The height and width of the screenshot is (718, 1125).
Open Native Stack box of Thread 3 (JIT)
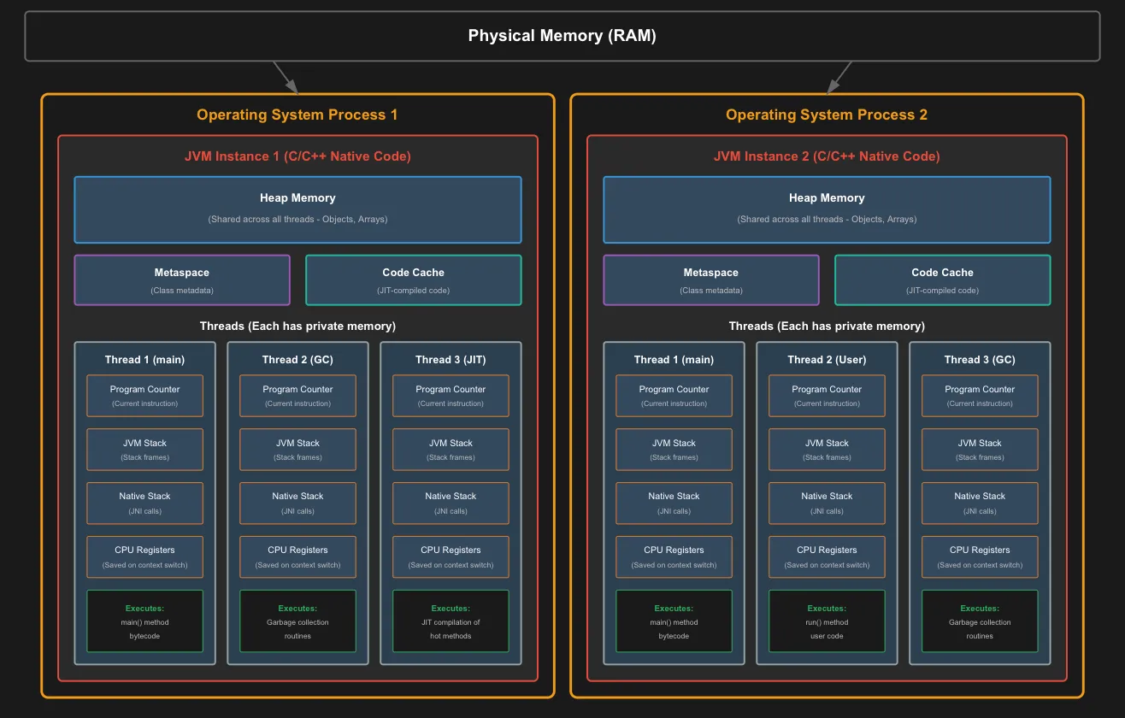coord(451,503)
